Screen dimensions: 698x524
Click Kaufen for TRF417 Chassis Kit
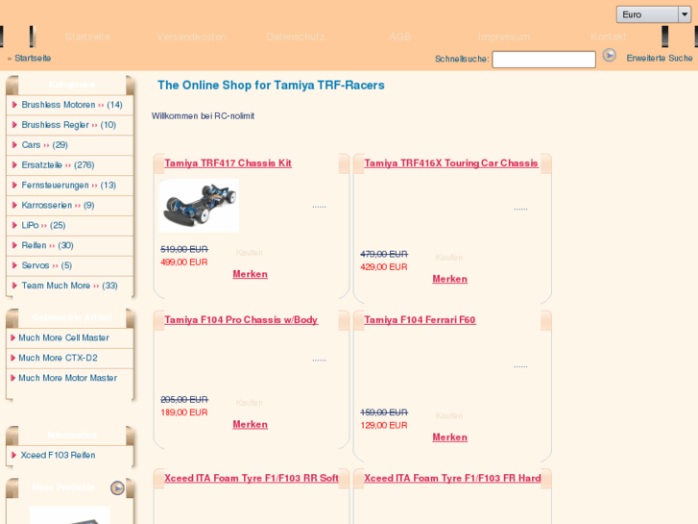point(250,253)
